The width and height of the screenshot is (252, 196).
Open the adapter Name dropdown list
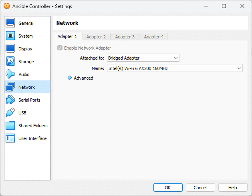click(174, 68)
